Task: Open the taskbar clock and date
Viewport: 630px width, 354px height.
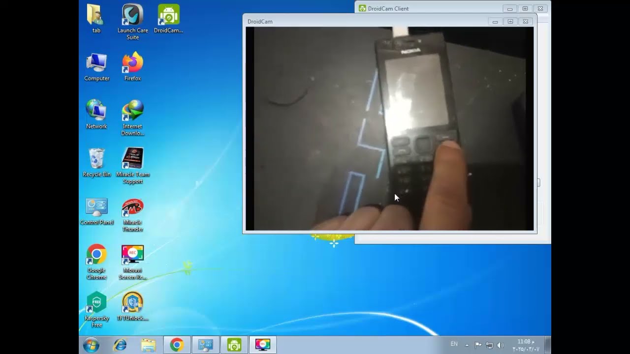Action: click(x=526, y=345)
